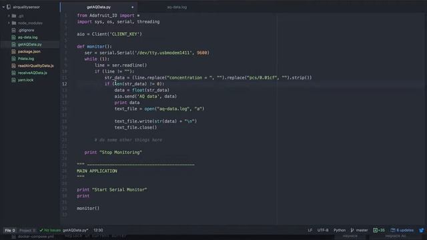427x240 pixels.
Task: Click the +35 git diff indicator
Action: [x=379, y=230]
